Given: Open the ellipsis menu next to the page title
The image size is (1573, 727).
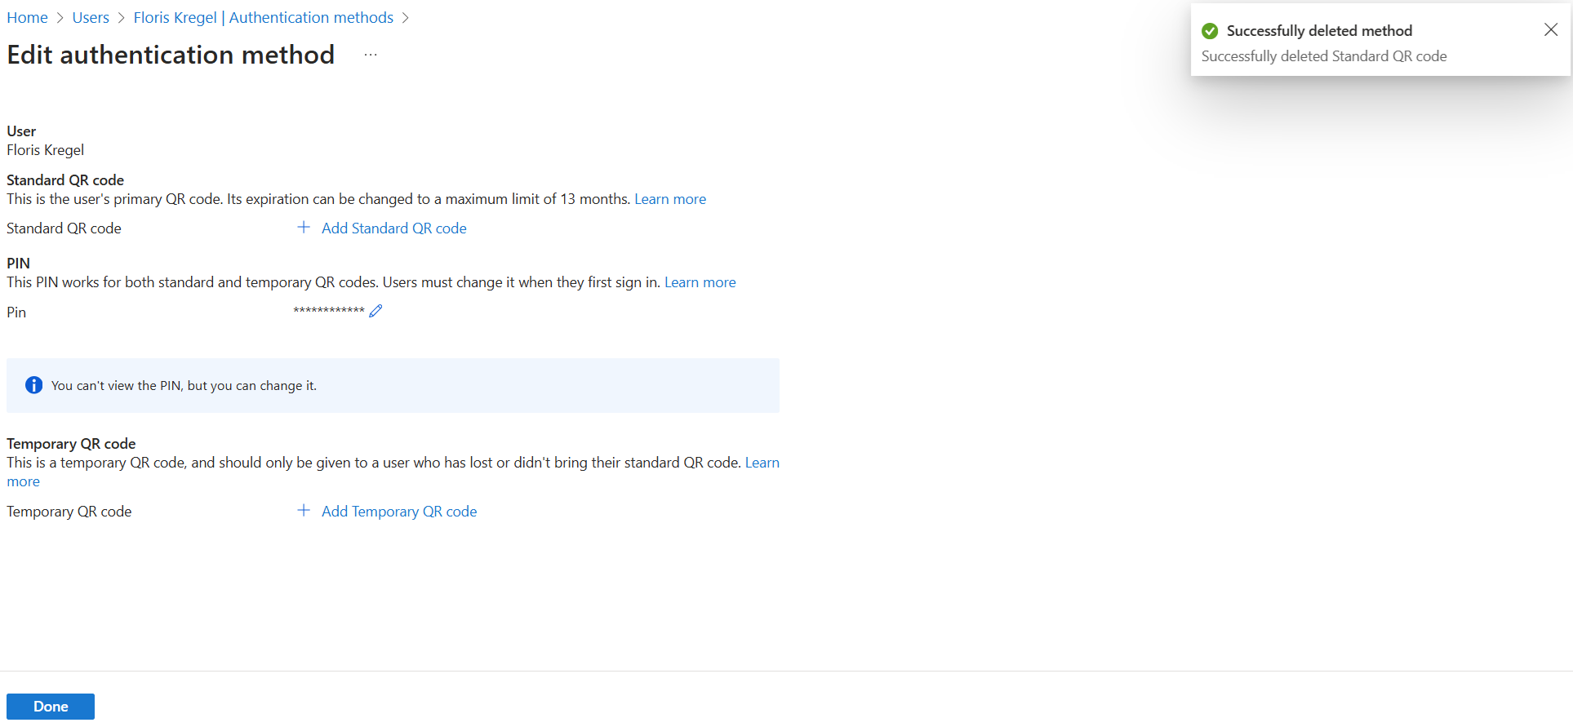Looking at the screenshot, I should point(371,55).
